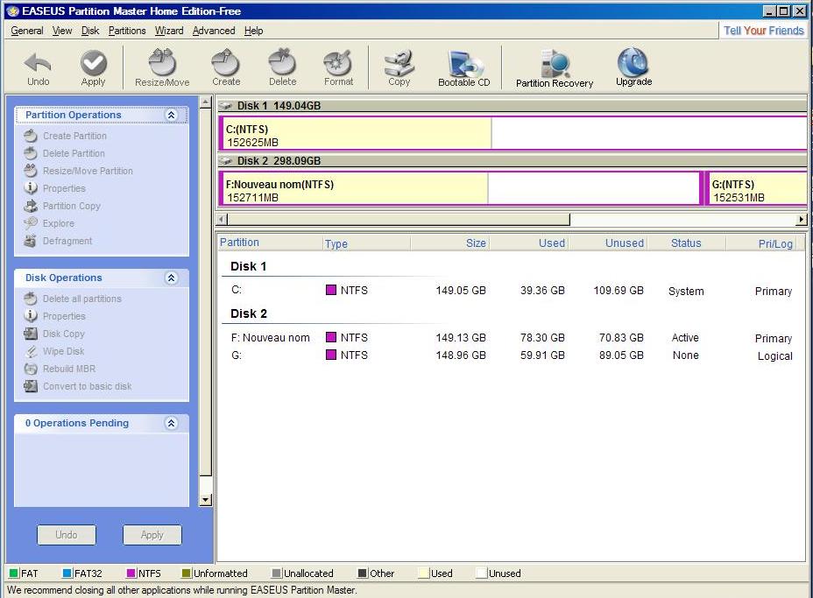Click the Undo button below pending operations
The image size is (813, 598).
(x=67, y=535)
